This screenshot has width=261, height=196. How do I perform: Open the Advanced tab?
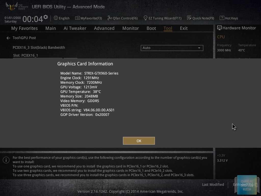pos(104,28)
